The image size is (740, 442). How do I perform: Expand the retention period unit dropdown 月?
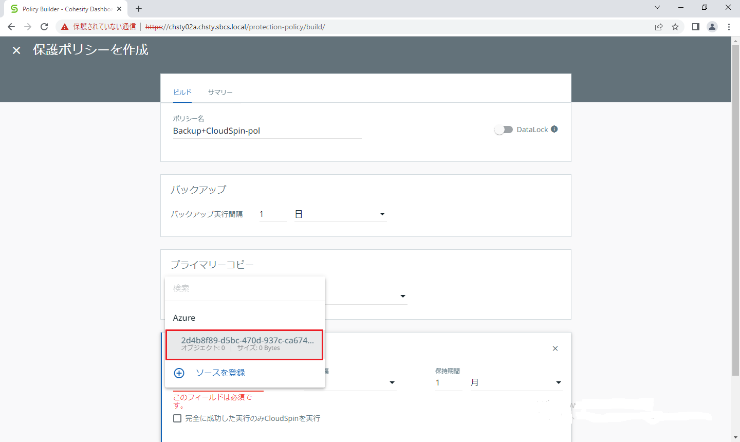tap(558, 382)
